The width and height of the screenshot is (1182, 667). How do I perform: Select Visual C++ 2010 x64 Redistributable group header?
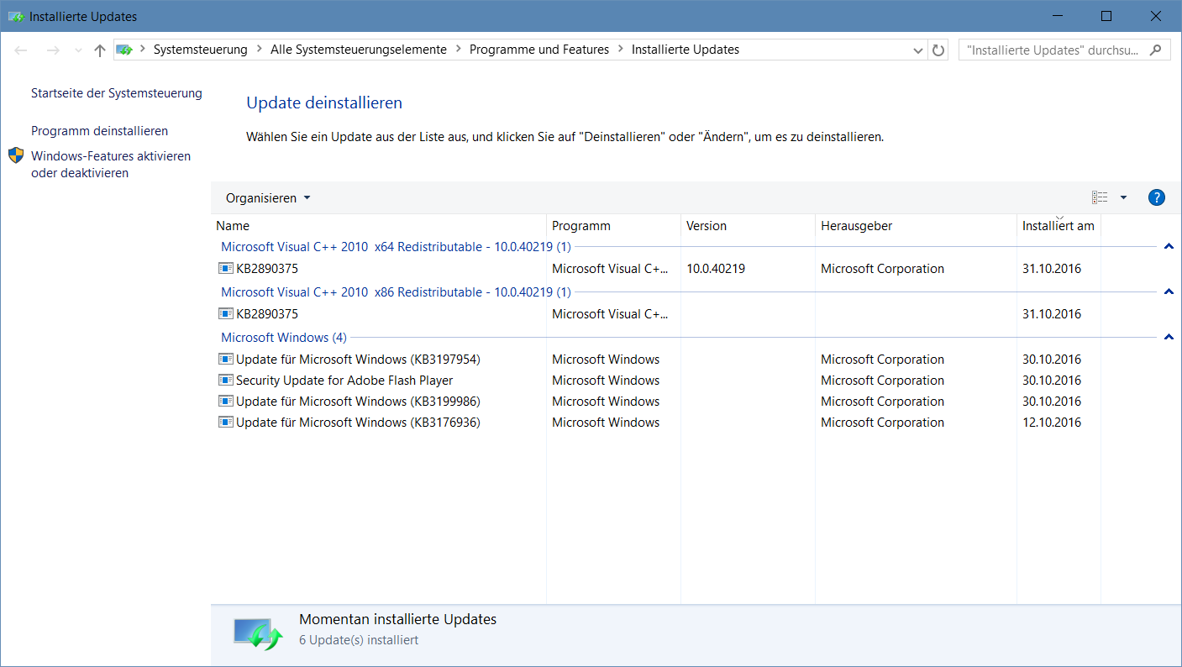coord(396,247)
